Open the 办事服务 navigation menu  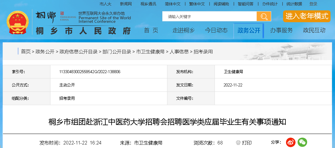(281, 30)
